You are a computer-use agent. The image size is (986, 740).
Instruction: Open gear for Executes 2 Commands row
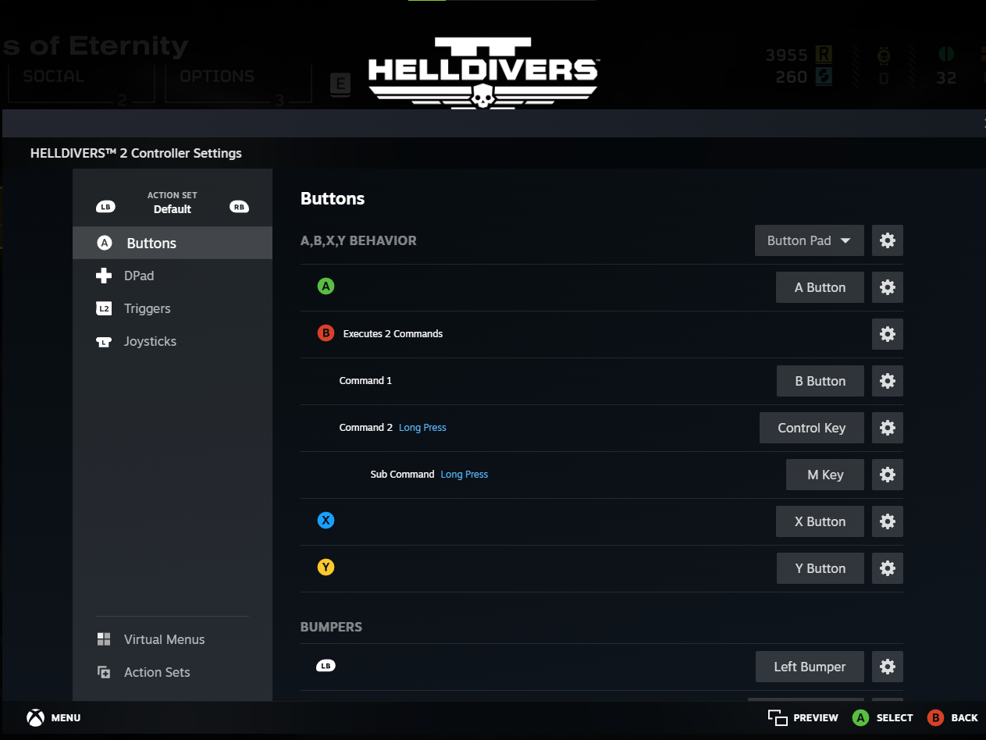[x=887, y=334]
